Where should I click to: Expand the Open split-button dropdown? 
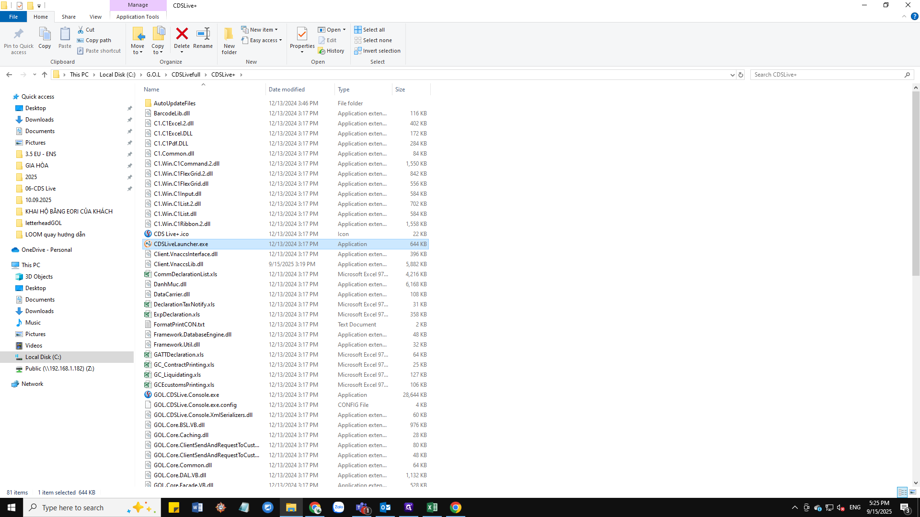343,29
